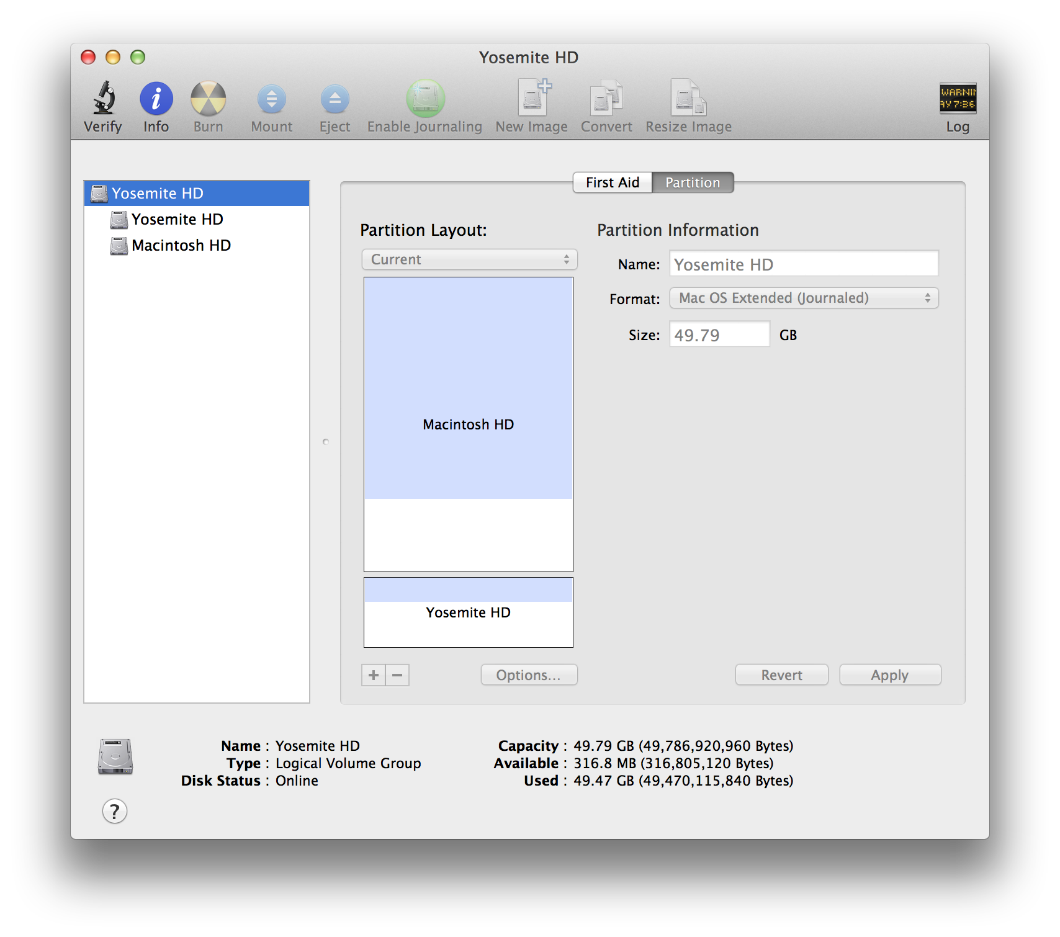
Task: Click the Eject toolbar icon
Action: tap(335, 99)
